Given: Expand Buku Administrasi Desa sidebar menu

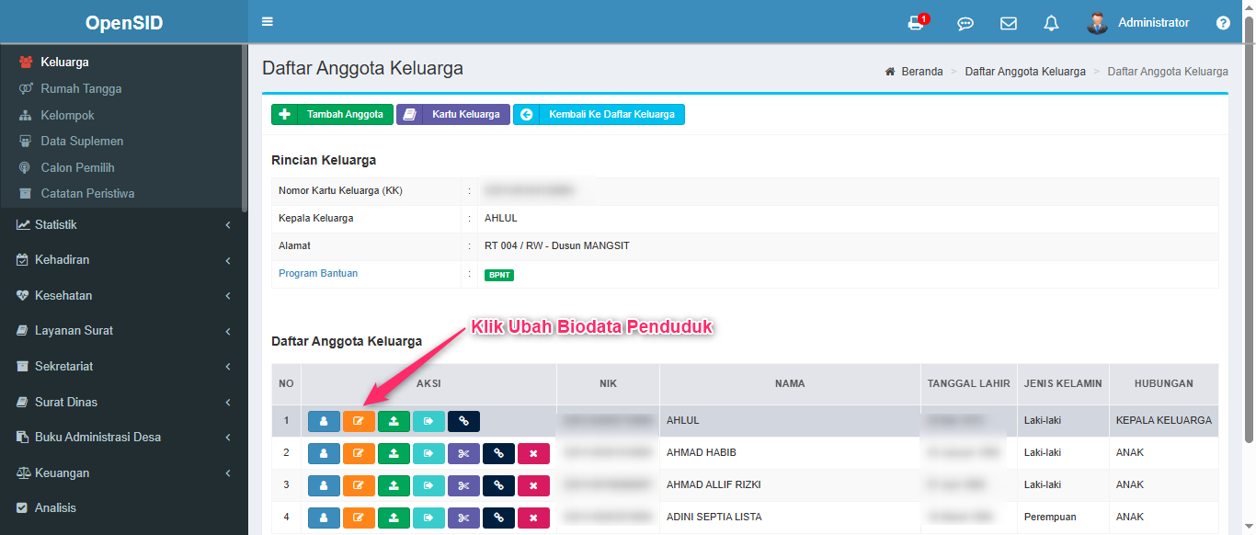Looking at the screenshot, I should [124, 438].
